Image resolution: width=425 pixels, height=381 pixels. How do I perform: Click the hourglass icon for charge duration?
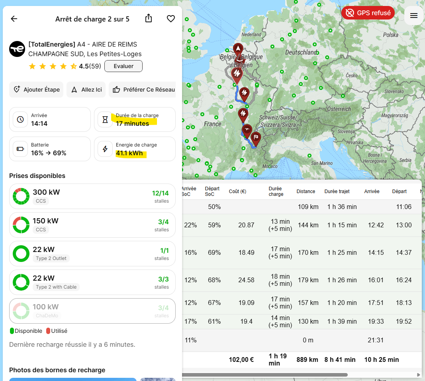[x=105, y=119]
